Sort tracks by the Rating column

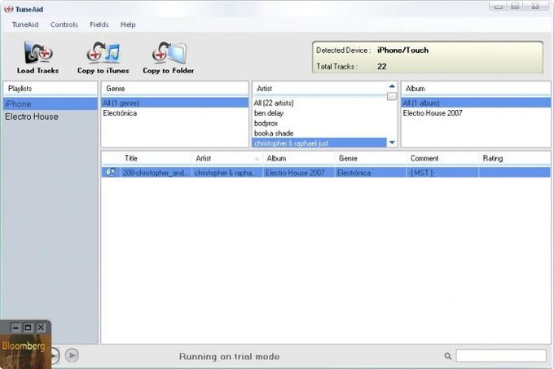coord(515,158)
